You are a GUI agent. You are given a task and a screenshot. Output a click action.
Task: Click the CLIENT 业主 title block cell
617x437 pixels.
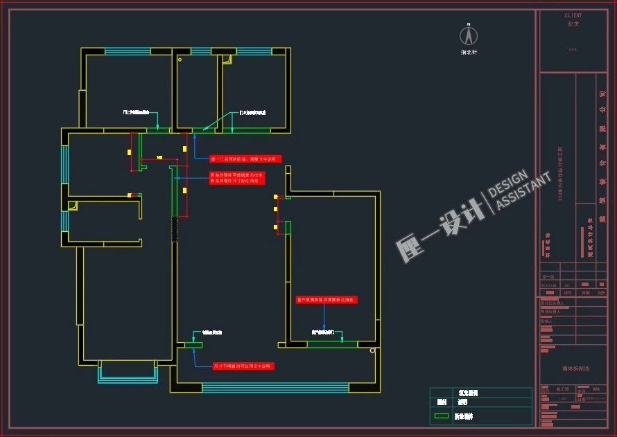coord(573,20)
